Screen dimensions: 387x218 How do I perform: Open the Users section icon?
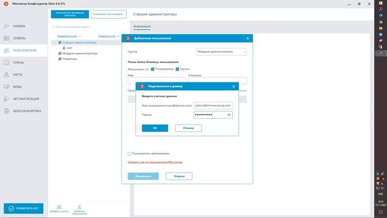(x=7, y=50)
